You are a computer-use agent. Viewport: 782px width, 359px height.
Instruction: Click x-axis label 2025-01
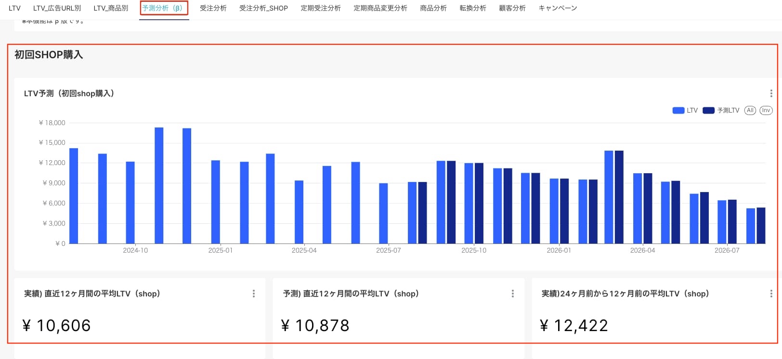pos(220,250)
